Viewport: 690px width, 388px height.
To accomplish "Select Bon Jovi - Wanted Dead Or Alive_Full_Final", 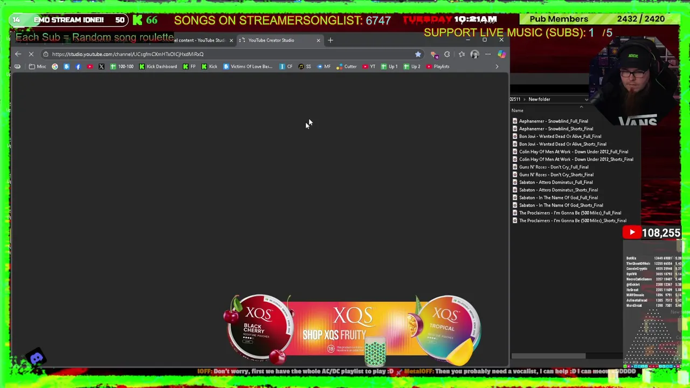I will [x=556, y=136].
